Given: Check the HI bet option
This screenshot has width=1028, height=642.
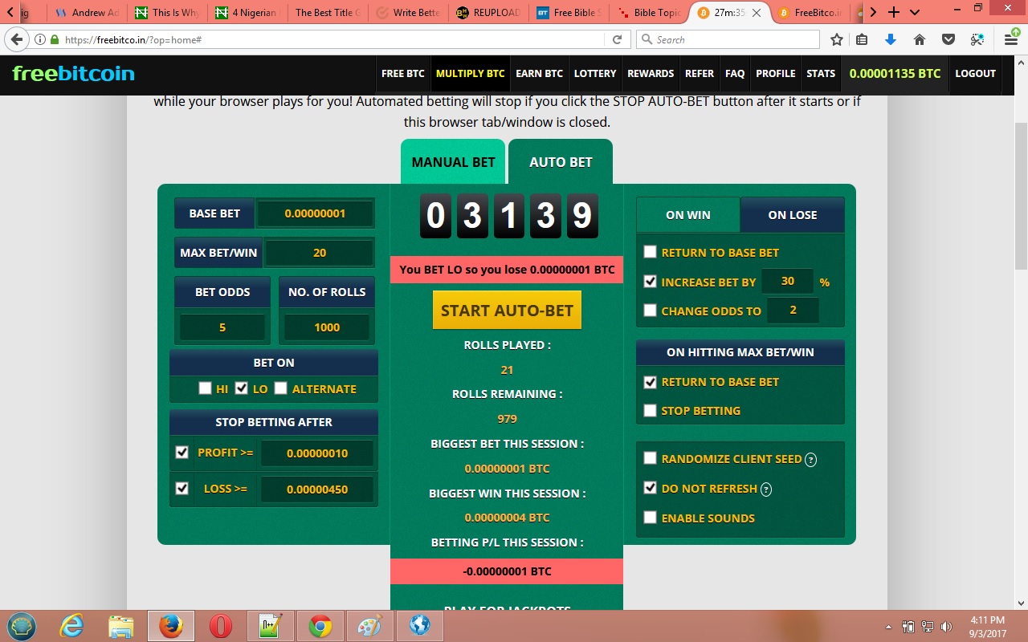Looking at the screenshot, I should pyautogui.click(x=206, y=388).
